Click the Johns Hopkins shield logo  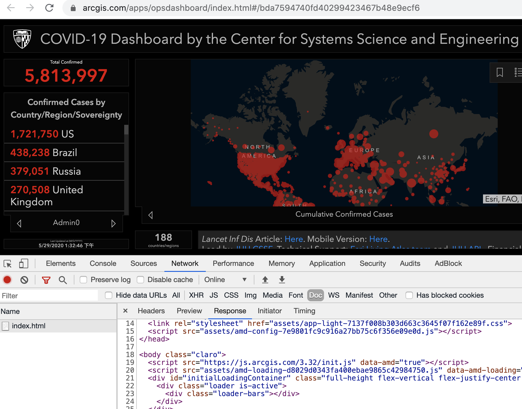pos(22,39)
